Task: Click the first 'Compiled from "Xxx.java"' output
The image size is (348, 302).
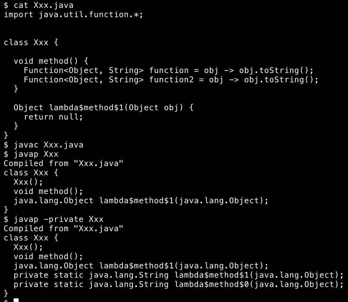Action: [x=63, y=164]
